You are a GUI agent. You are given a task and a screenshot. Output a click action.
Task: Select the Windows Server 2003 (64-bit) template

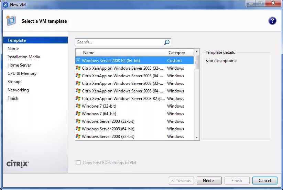(134, 129)
